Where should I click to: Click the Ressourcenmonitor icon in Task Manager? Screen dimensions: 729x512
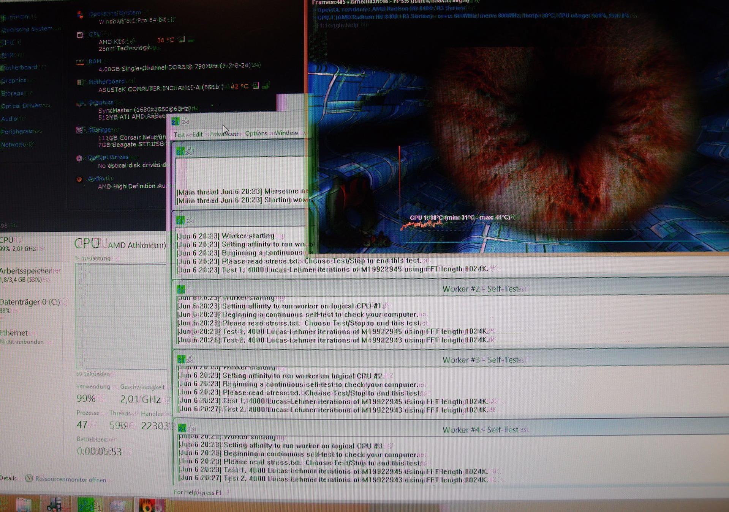pos(29,478)
